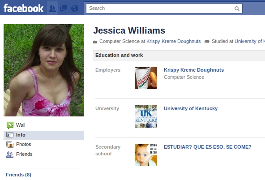The width and height of the screenshot is (265, 180).
Task: Click the Info card icon in sidebar
Action: pos(10,135)
